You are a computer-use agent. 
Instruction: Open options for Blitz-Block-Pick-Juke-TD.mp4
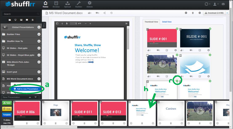click(x=39, y=62)
